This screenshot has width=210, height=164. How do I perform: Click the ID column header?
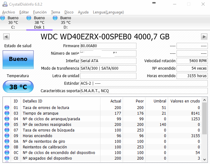[16, 101]
